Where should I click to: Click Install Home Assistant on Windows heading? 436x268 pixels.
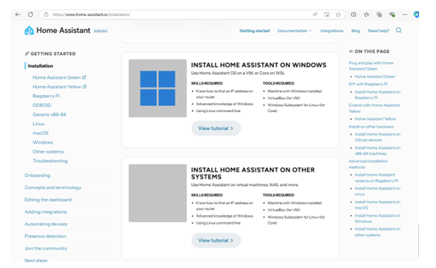[x=259, y=65]
